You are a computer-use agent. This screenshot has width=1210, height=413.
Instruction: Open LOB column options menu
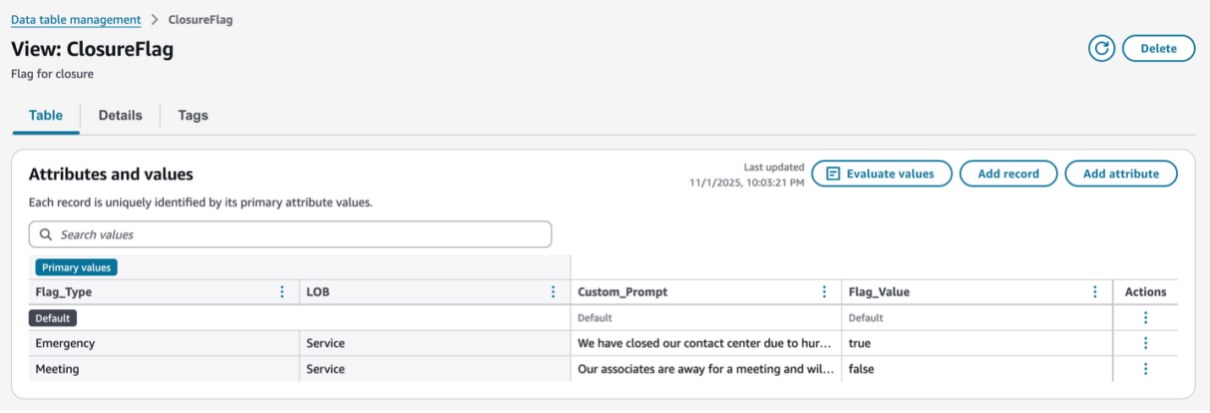[x=553, y=292]
